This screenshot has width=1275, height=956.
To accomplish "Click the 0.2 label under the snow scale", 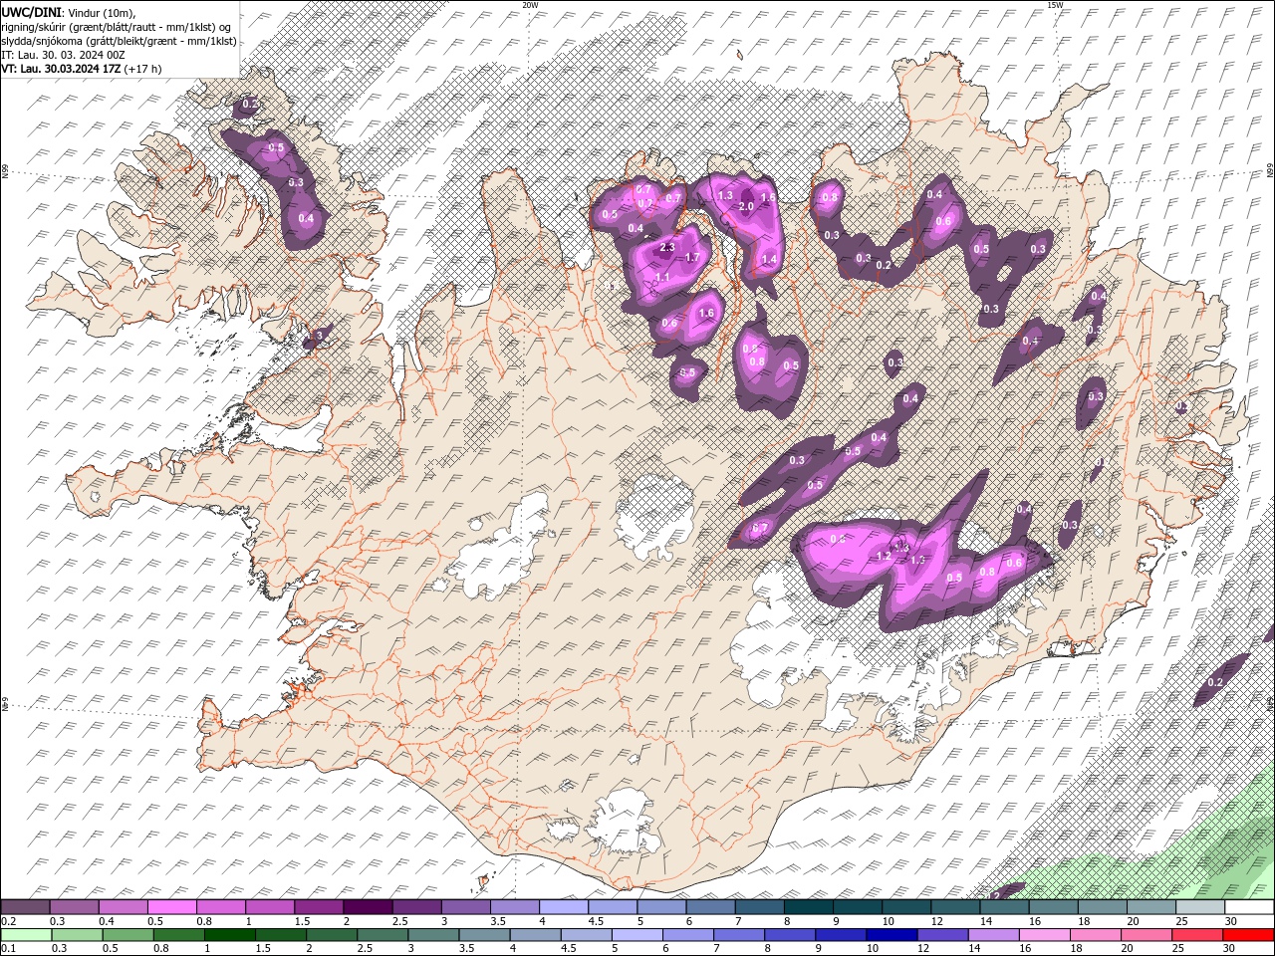I will pyautogui.click(x=7, y=921).
